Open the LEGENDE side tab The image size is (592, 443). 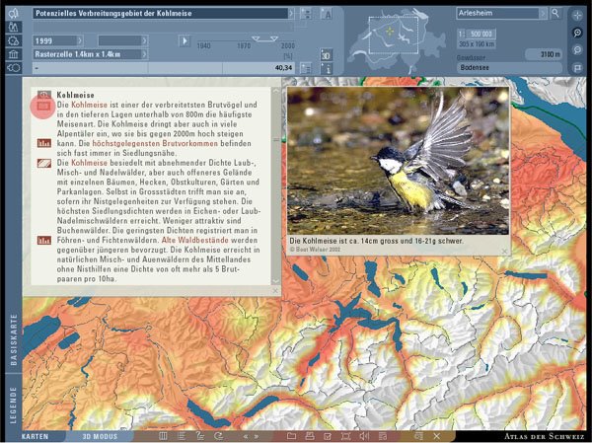tap(14, 405)
